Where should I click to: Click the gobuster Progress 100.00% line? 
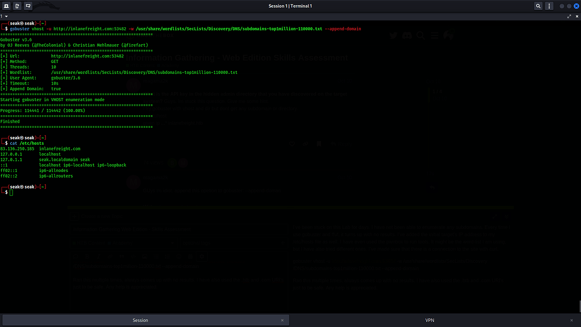(43, 110)
